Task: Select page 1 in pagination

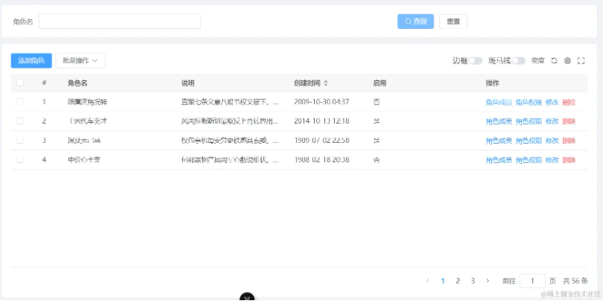Action: (443, 281)
